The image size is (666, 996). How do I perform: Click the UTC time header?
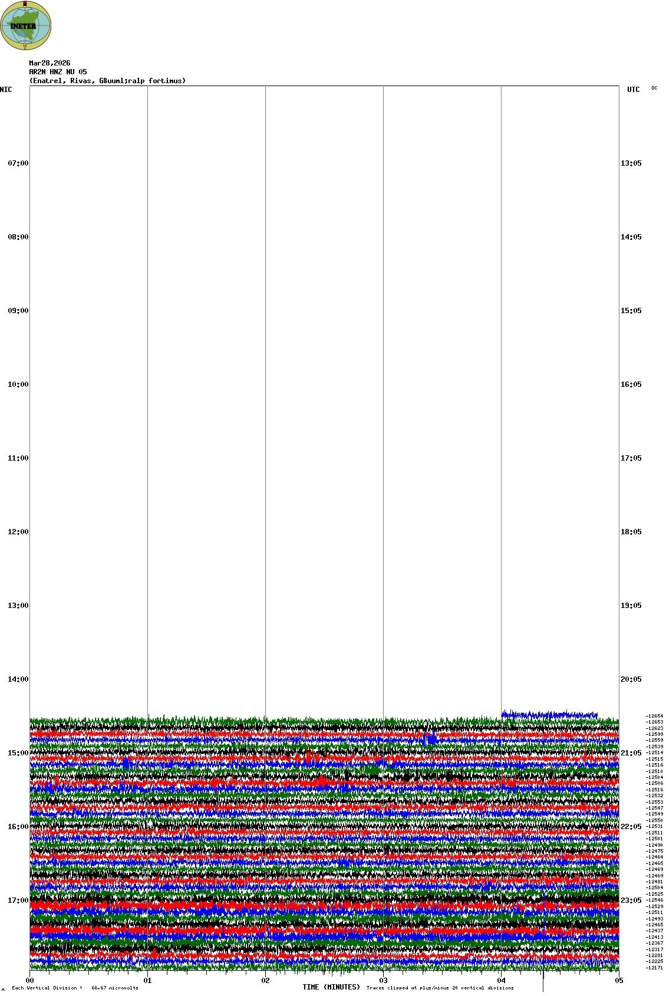pos(633,90)
